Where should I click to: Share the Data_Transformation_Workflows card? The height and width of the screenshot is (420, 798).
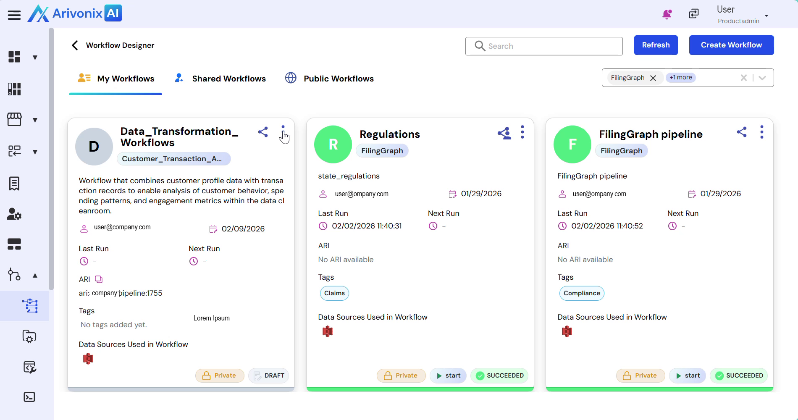coord(263,132)
